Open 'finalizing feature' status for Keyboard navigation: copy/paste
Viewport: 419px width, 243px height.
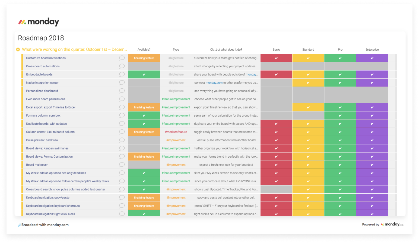144,198
